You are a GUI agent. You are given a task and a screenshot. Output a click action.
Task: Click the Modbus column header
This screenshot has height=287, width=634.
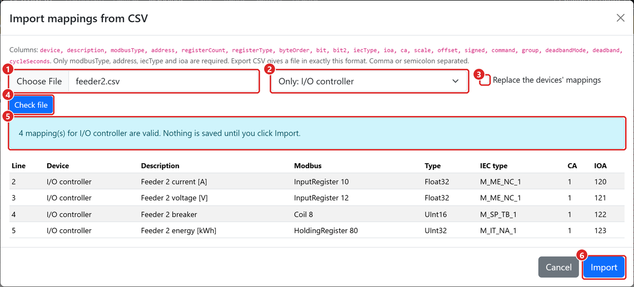308,166
